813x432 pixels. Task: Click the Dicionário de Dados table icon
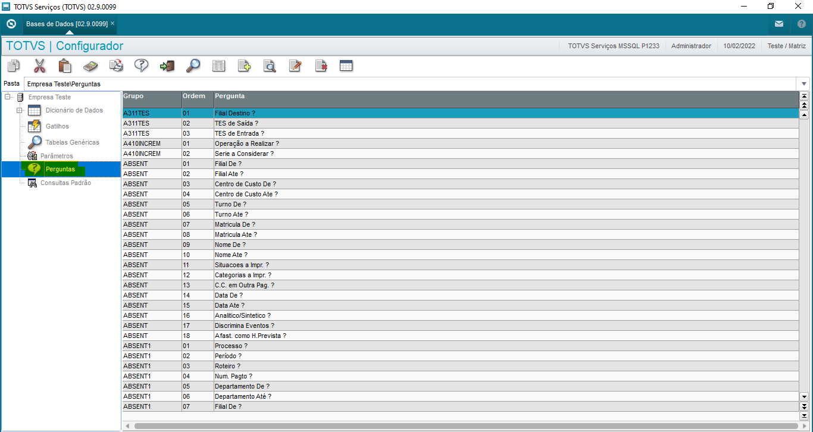click(35, 110)
